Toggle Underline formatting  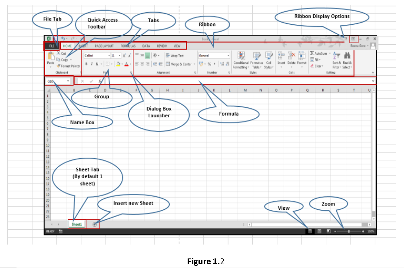tap(97, 64)
